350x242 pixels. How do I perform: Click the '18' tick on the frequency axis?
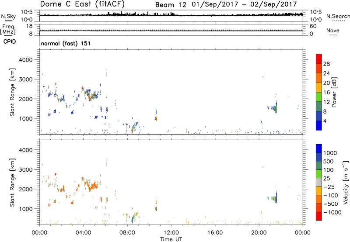[29, 26]
